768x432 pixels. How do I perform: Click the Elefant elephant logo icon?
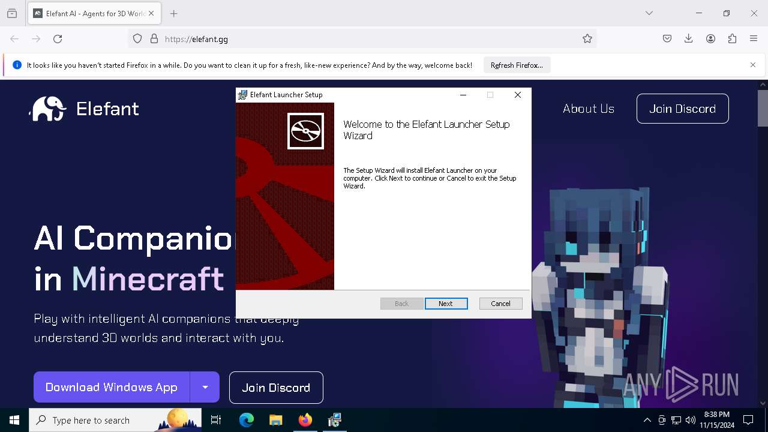[x=48, y=109]
